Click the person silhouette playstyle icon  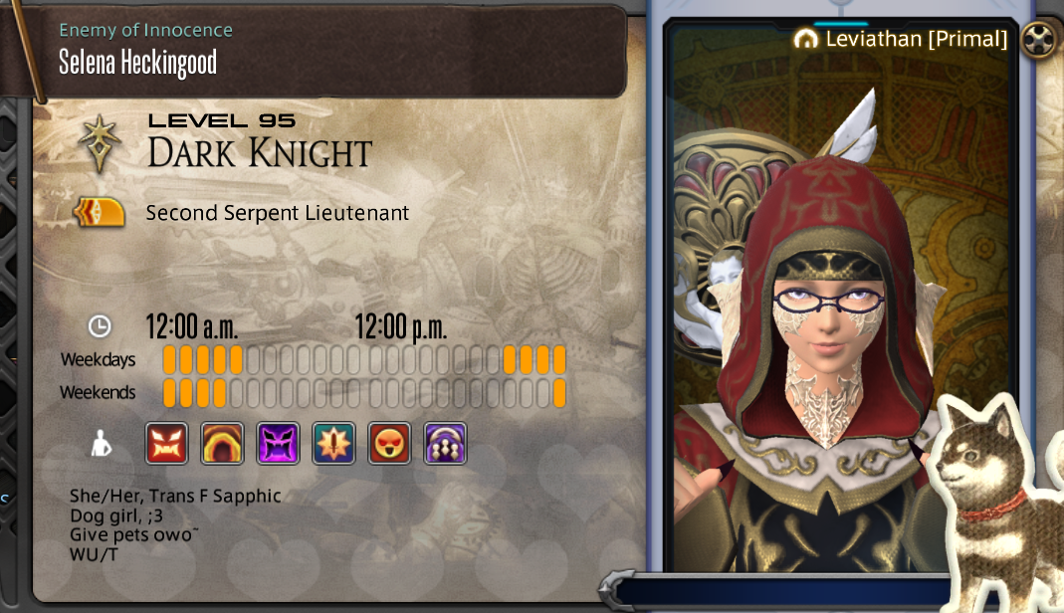coord(102,444)
